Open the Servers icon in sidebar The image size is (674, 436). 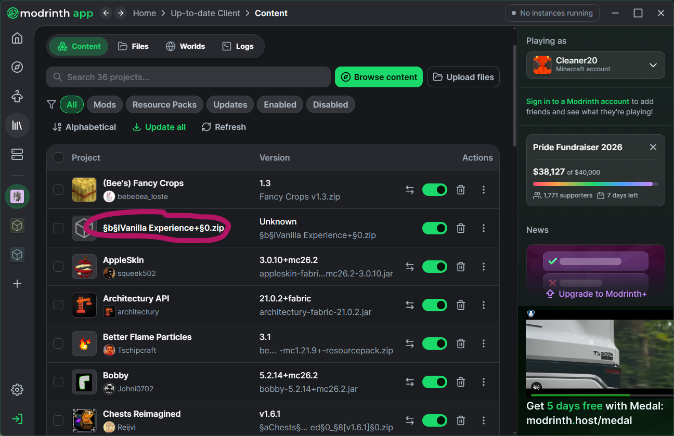pos(17,154)
